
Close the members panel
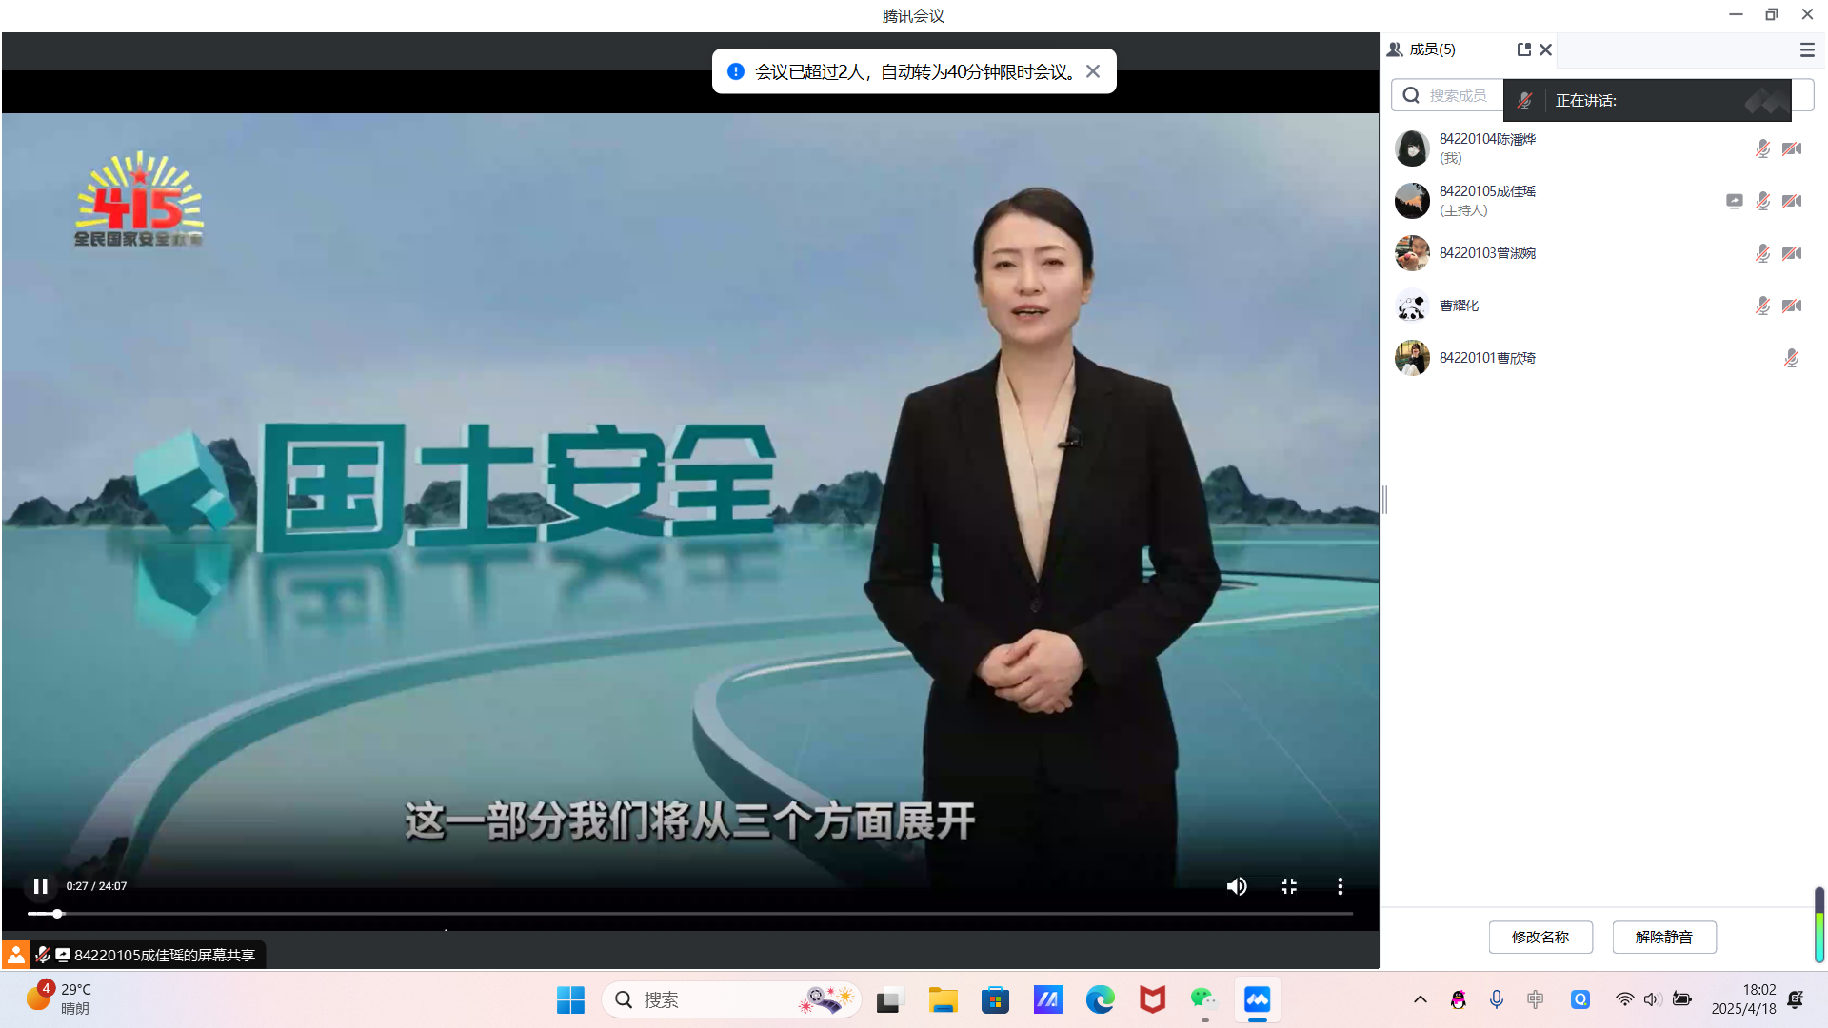coord(1546,49)
